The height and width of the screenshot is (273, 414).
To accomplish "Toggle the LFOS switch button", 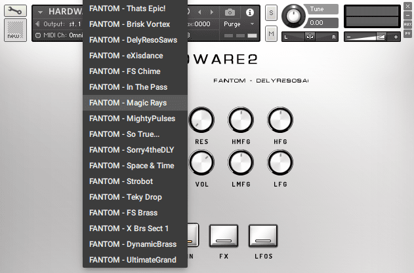I will coord(262,236).
